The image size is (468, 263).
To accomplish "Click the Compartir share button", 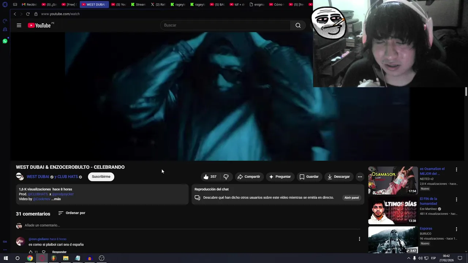I will pos(249,177).
